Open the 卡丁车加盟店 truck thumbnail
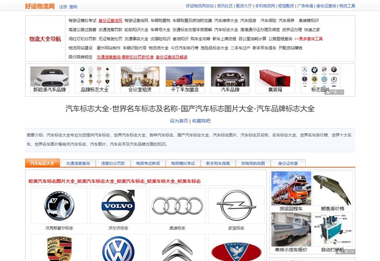The width and height of the screenshot is (380, 261). coord(185,77)
